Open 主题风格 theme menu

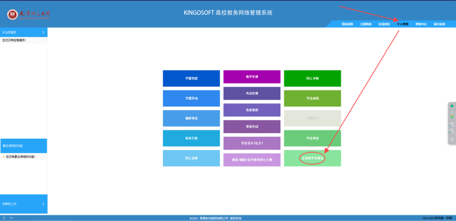(x=366, y=24)
